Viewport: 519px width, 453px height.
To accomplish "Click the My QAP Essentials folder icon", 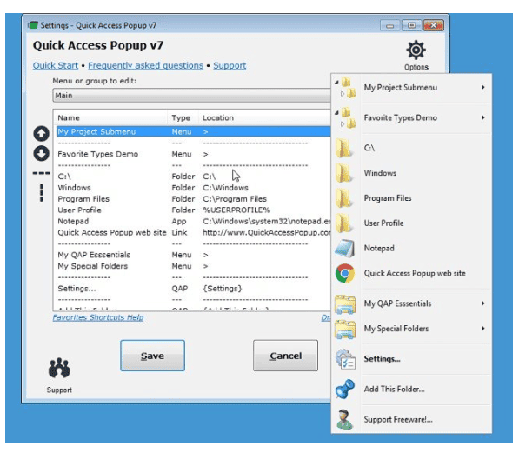I will [x=345, y=304].
